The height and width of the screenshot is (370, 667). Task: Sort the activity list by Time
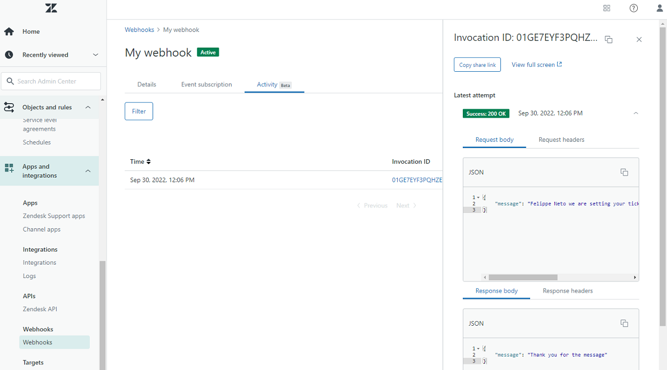(140, 161)
